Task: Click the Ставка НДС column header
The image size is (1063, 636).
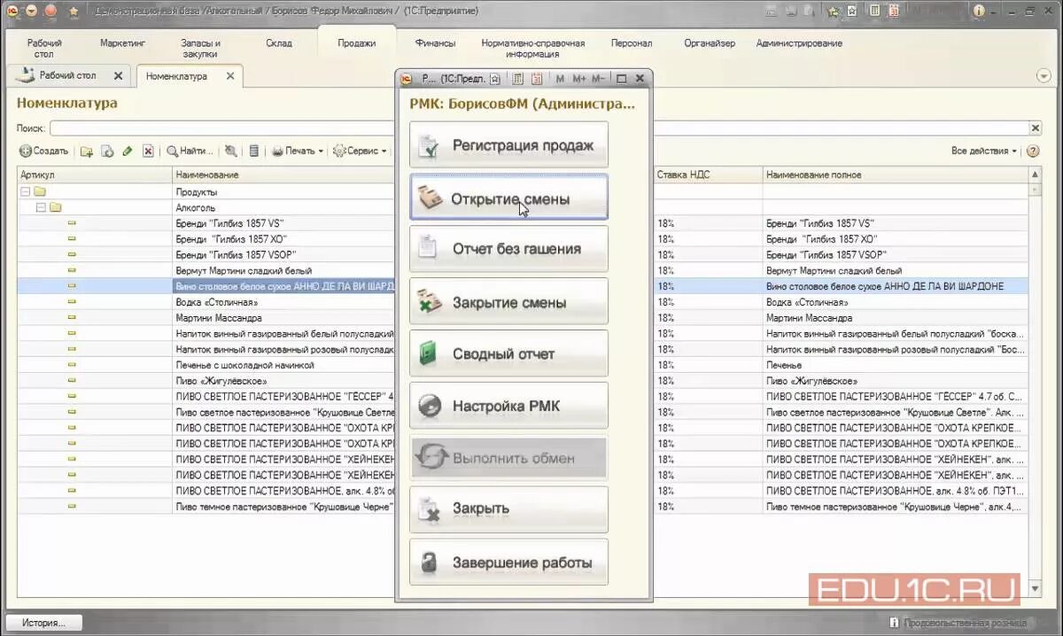Action: 707,175
